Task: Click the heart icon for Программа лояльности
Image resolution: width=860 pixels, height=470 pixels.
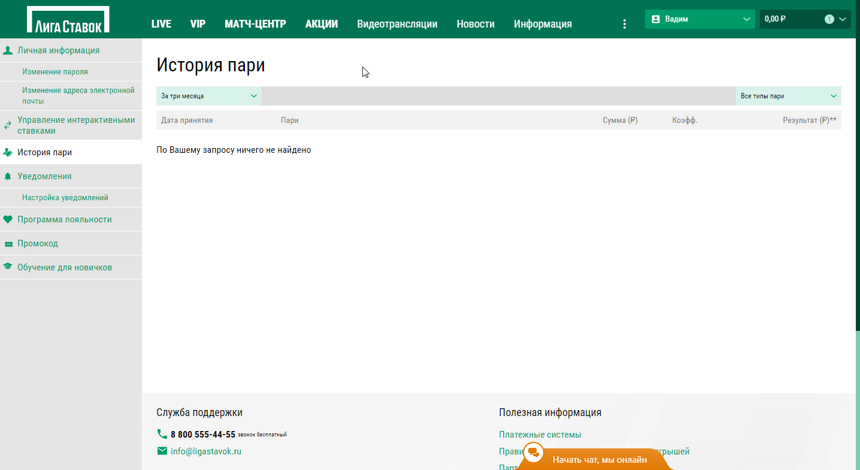Action: coord(8,219)
